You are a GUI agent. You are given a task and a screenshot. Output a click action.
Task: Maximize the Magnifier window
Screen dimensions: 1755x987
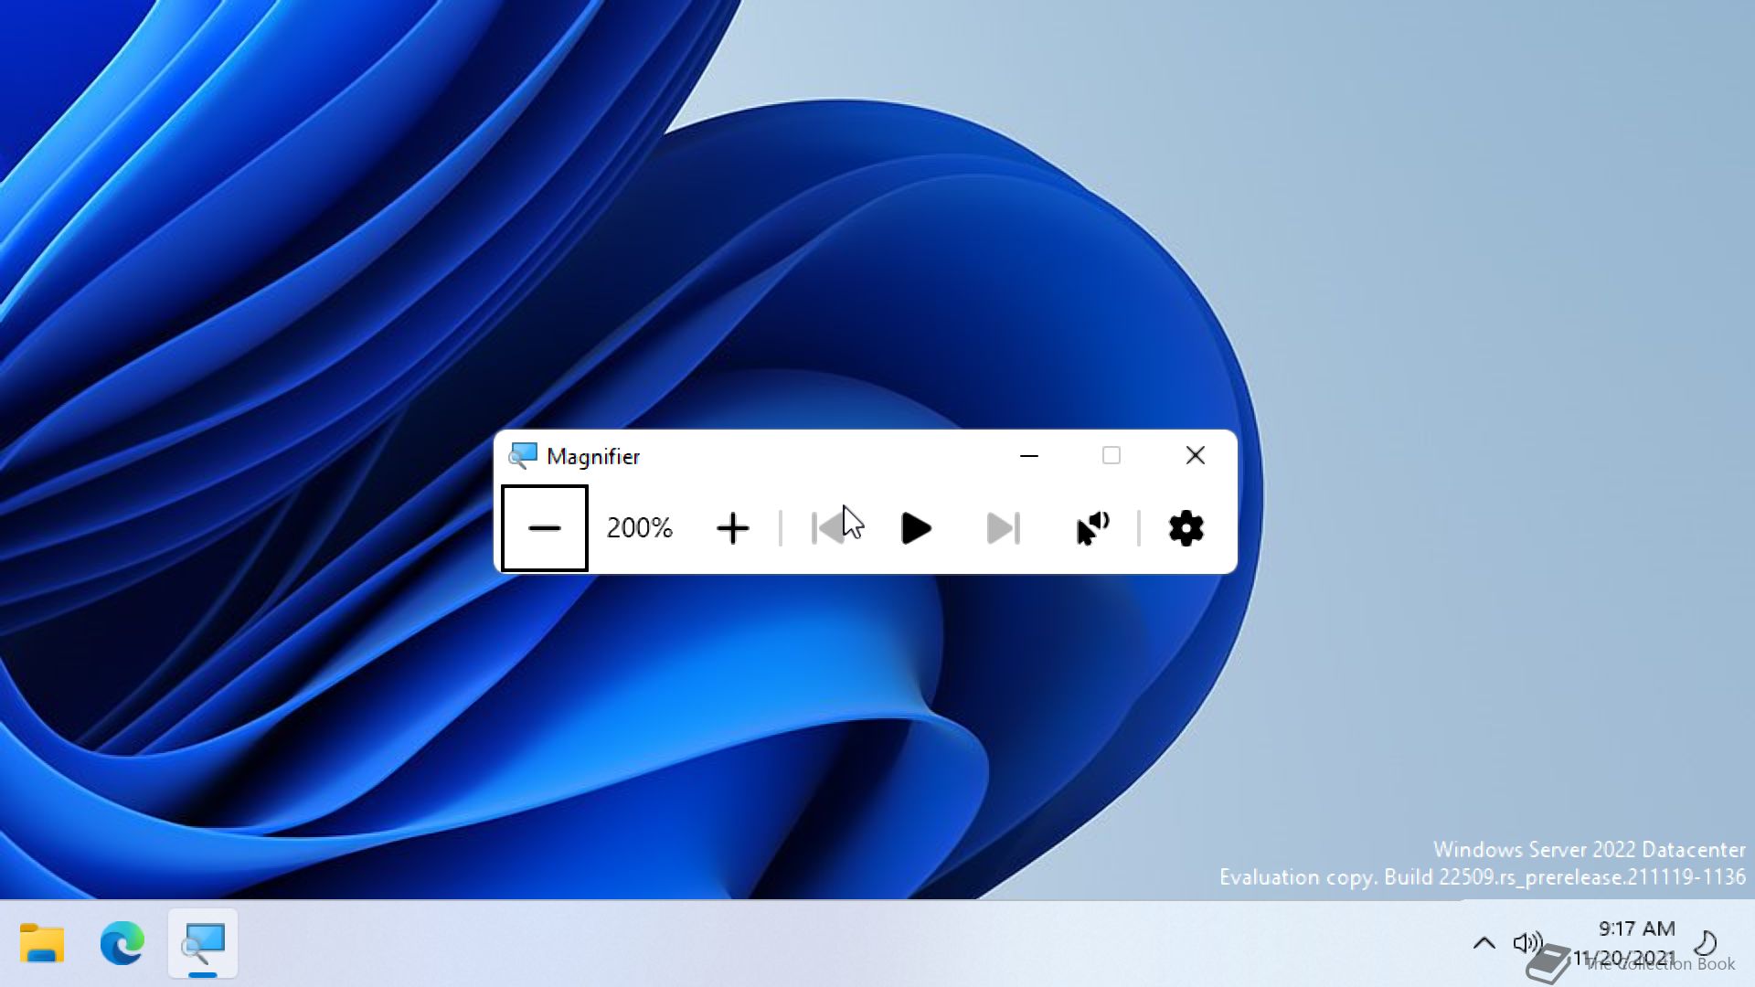point(1111,455)
